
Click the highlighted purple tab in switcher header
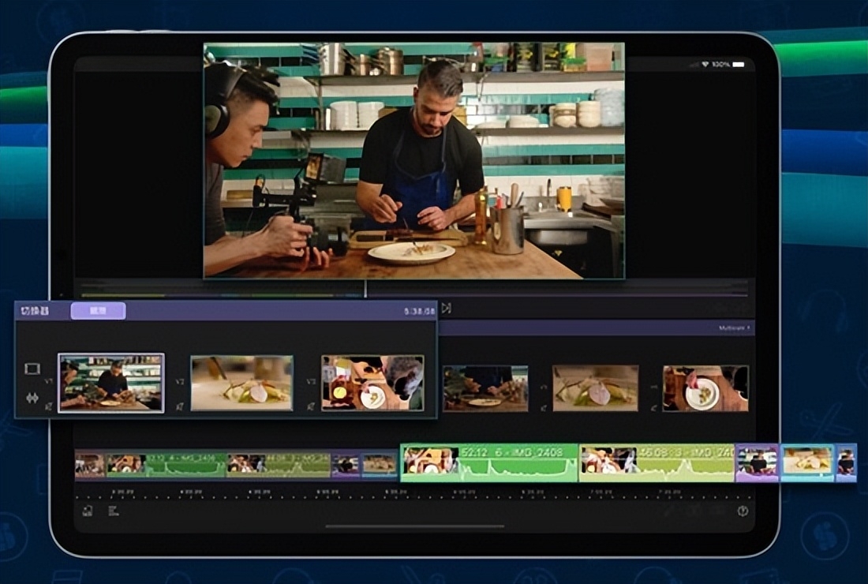tap(98, 311)
